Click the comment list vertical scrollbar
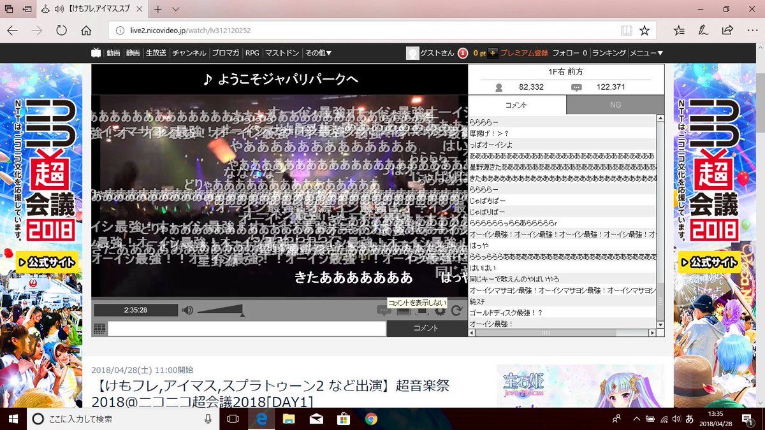This screenshot has height=430, width=765. click(x=660, y=222)
